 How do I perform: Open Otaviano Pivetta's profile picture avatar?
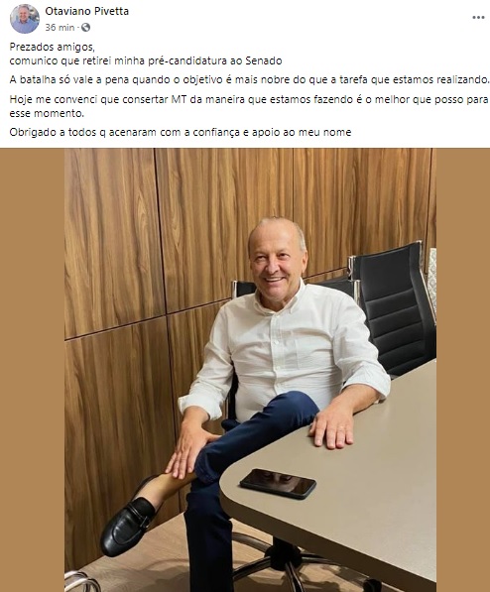coord(25,19)
